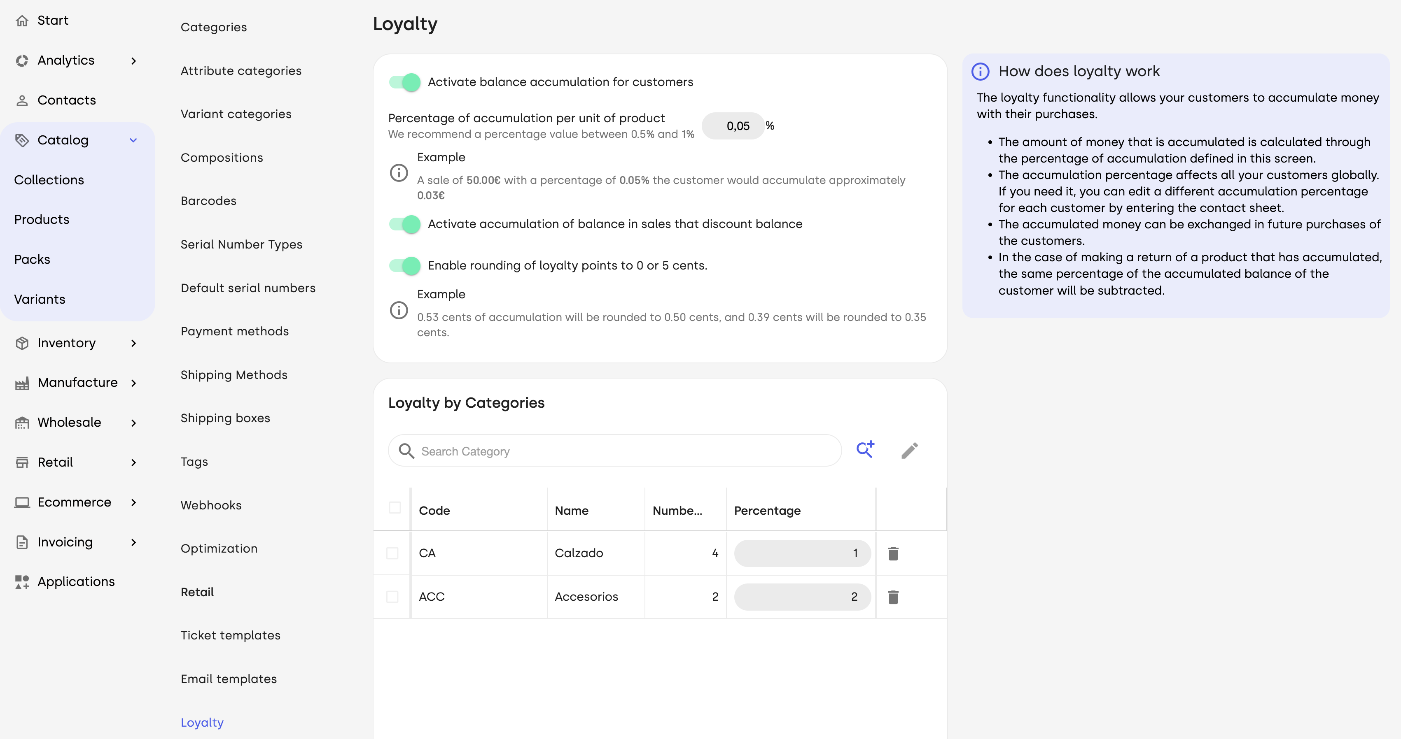Image resolution: width=1401 pixels, height=739 pixels.
Task: Click the magnifier in Search Category box
Action: pos(406,451)
